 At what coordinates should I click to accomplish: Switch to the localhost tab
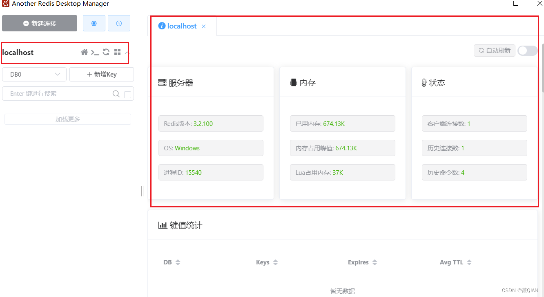coord(182,26)
